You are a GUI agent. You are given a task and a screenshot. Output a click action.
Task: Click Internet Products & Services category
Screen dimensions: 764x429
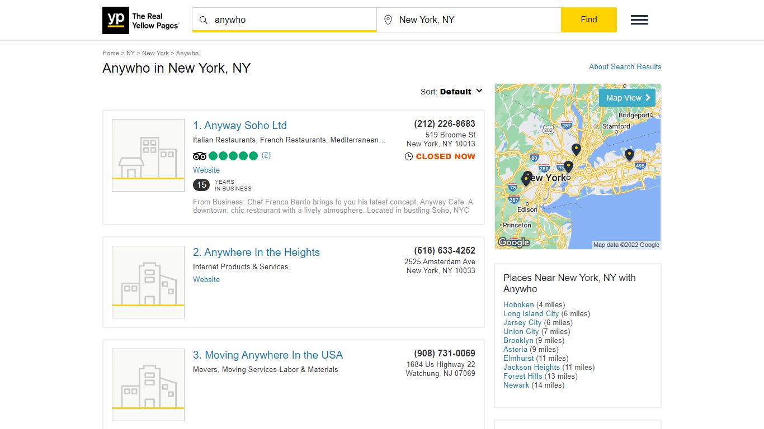(240, 267)
